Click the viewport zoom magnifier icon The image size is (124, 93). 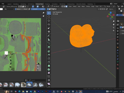point(114,21)
